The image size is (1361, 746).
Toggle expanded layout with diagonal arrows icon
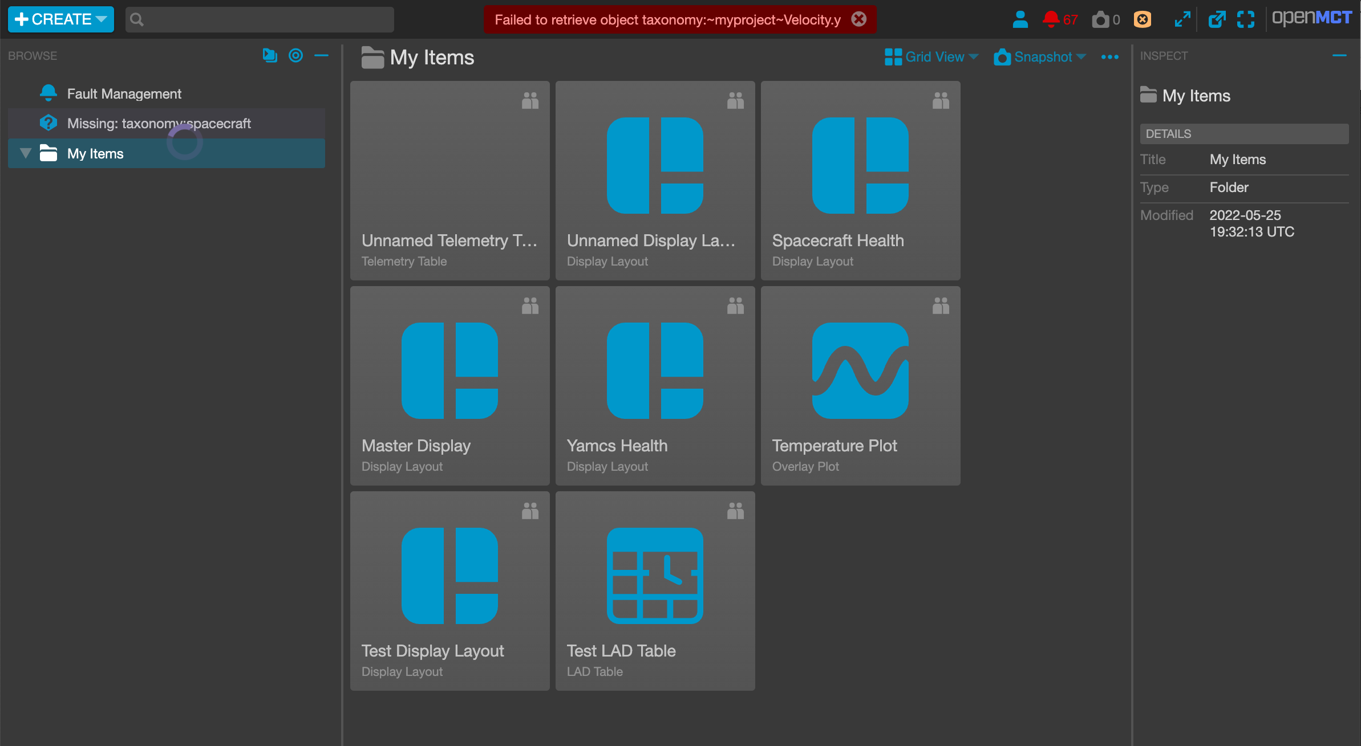click(x=1182, y=19)
